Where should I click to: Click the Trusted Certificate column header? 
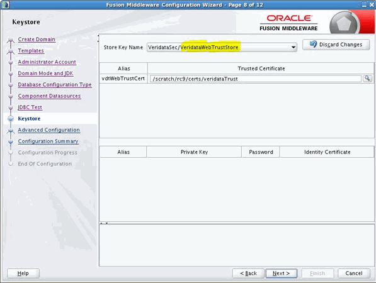click(x=261, y=69)
